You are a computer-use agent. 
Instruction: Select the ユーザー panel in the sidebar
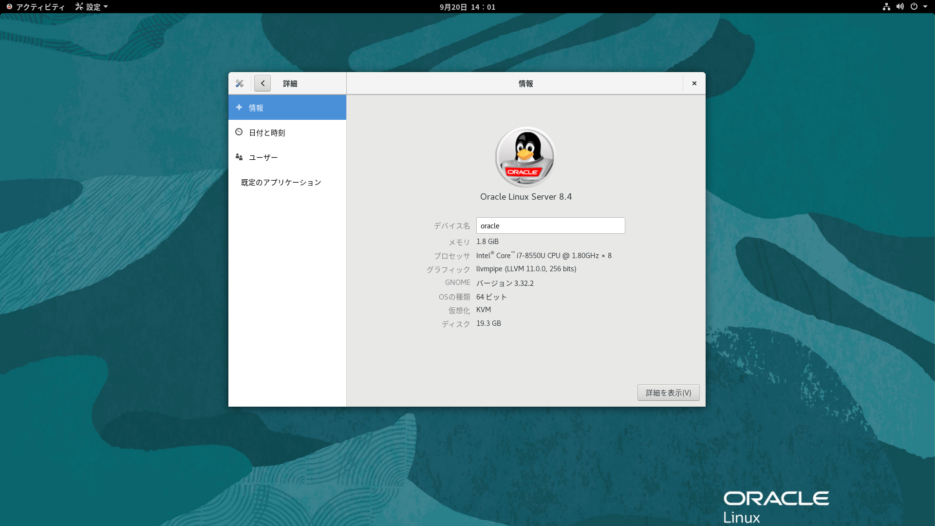point(263,157)
